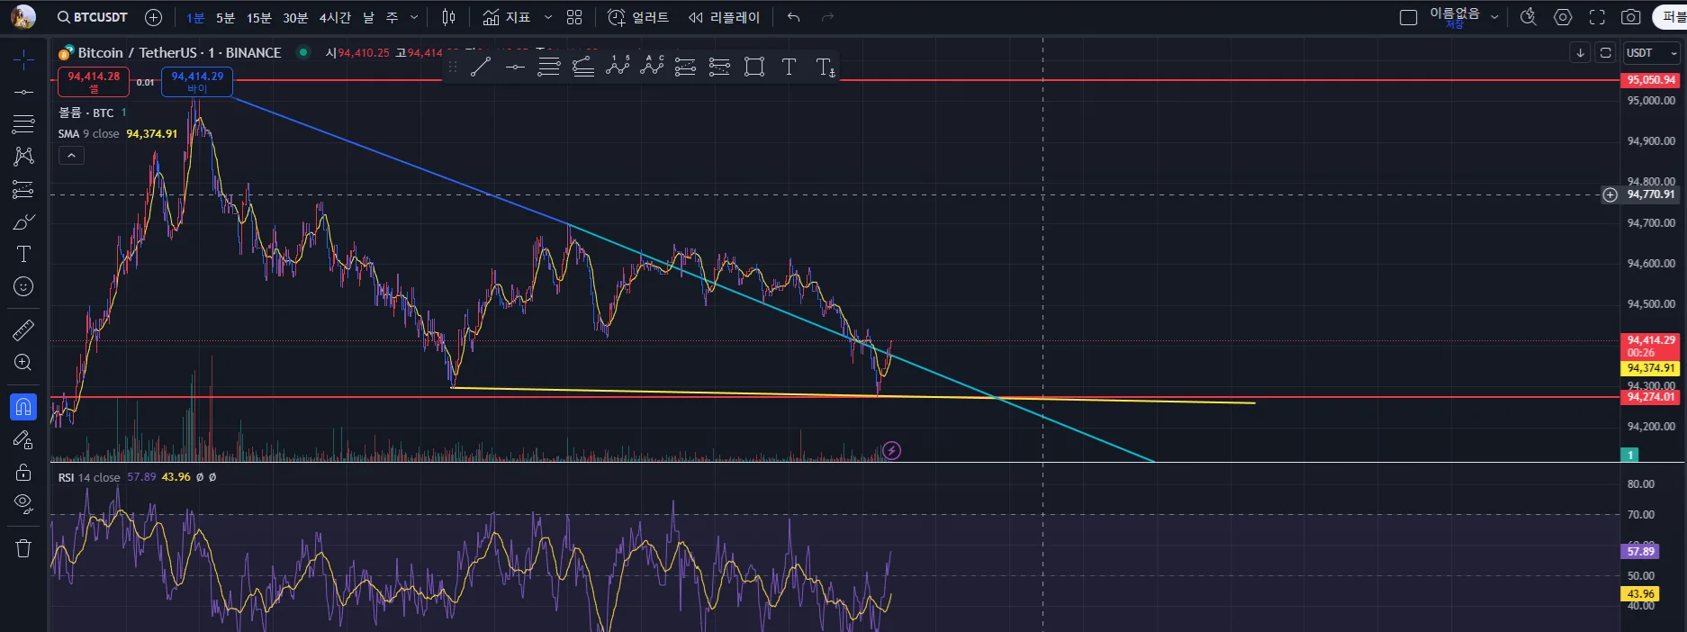The height and width of the screenshot is (632, 1687).
Task: Click the BTCUSDT symbol search field
Action: [x=93, y=17]
